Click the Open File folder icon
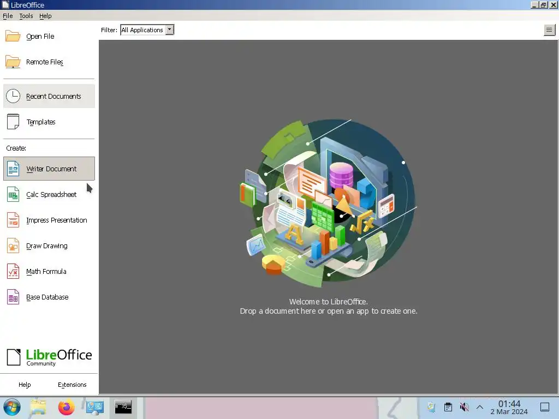Screen dimensions: 559x419 (x=13, y=36)
